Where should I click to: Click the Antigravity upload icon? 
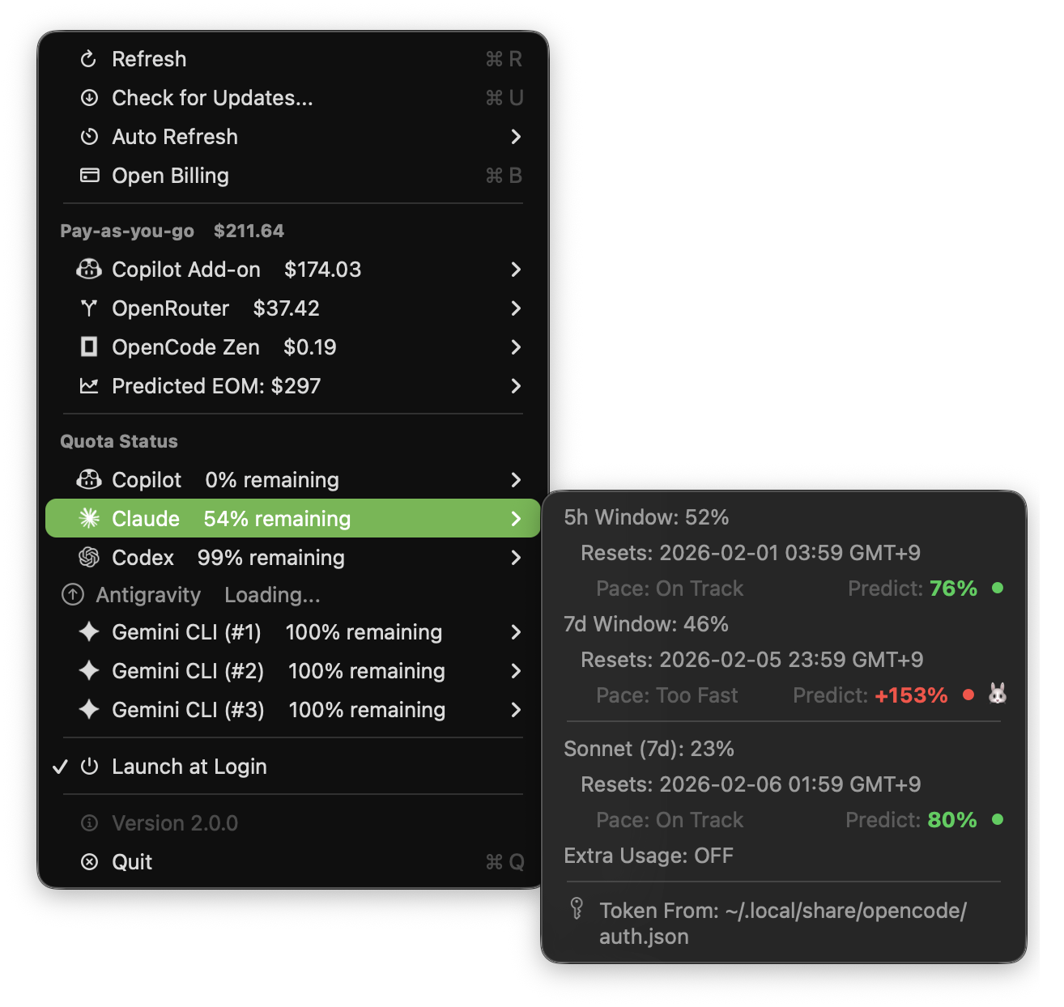[71, 595]
